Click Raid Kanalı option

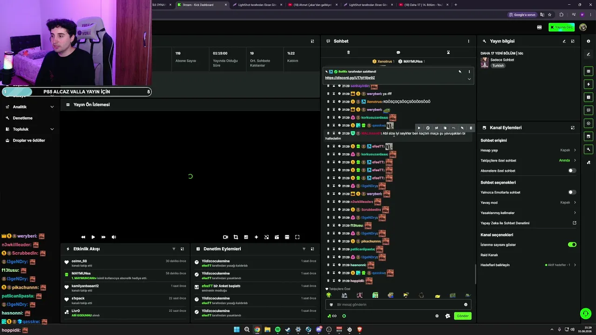tap(489, 255)
